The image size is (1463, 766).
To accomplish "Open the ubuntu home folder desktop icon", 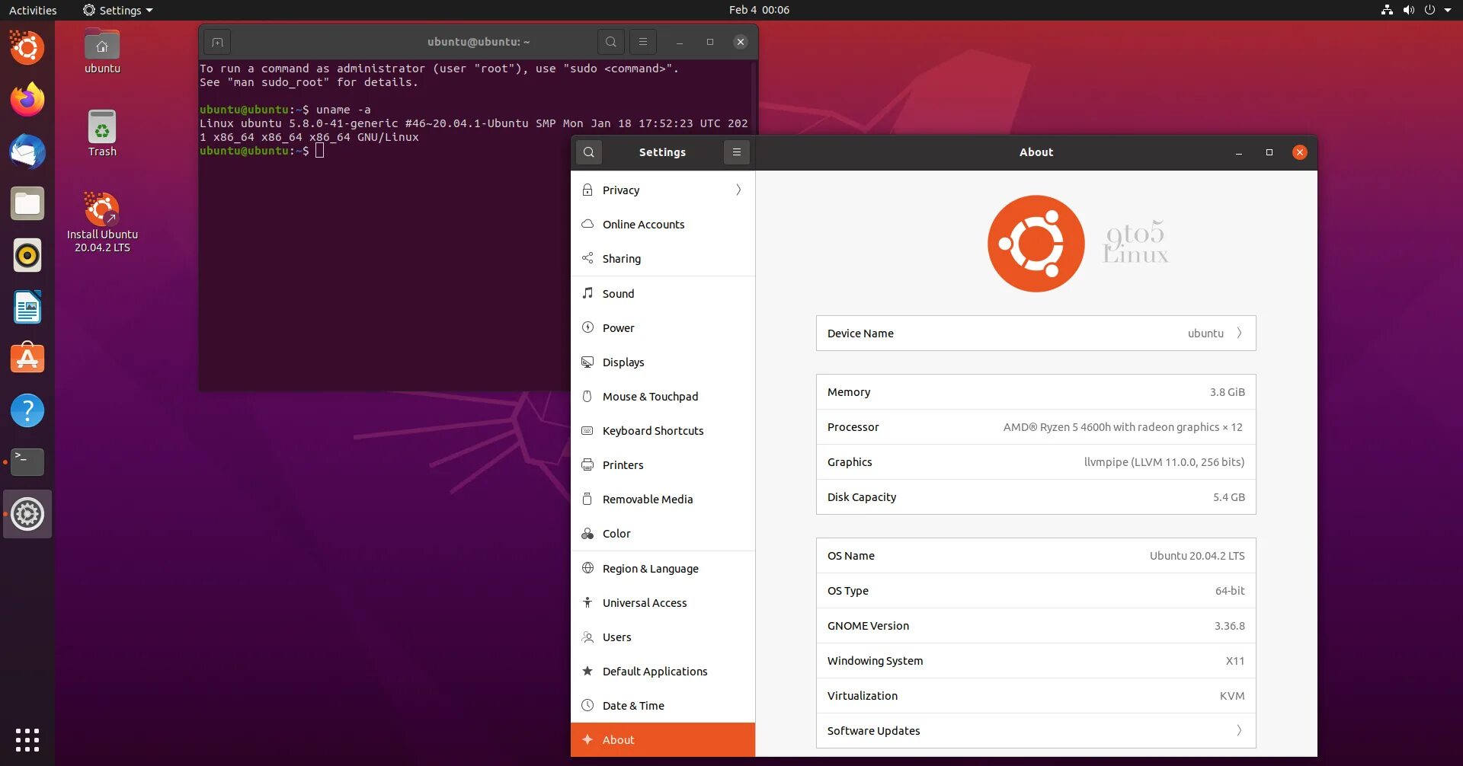I will tap(102, 51).
